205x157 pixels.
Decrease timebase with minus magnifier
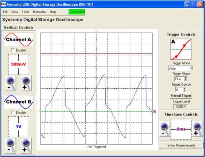(164, 129)
